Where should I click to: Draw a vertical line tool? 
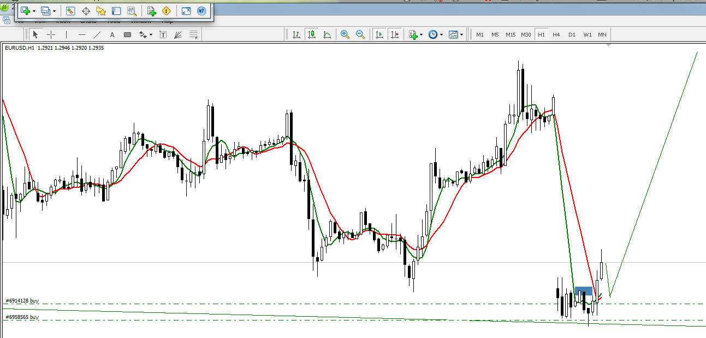67,34
